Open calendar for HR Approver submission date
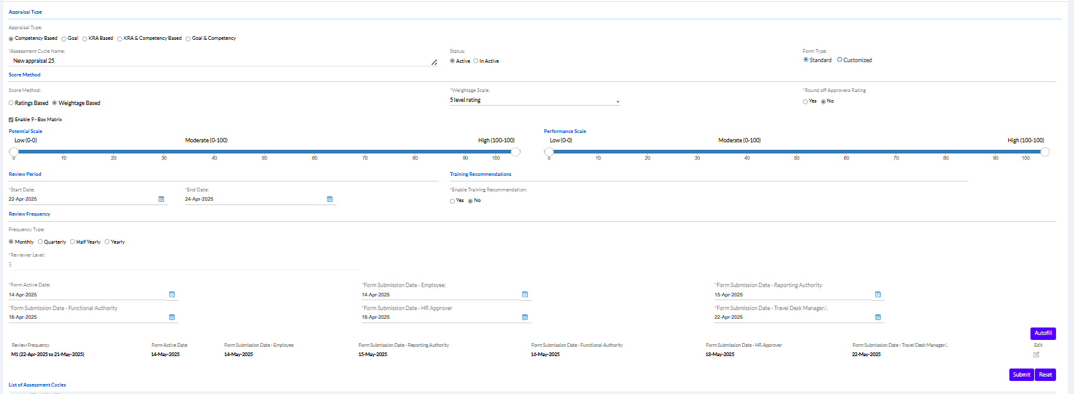 525,318
